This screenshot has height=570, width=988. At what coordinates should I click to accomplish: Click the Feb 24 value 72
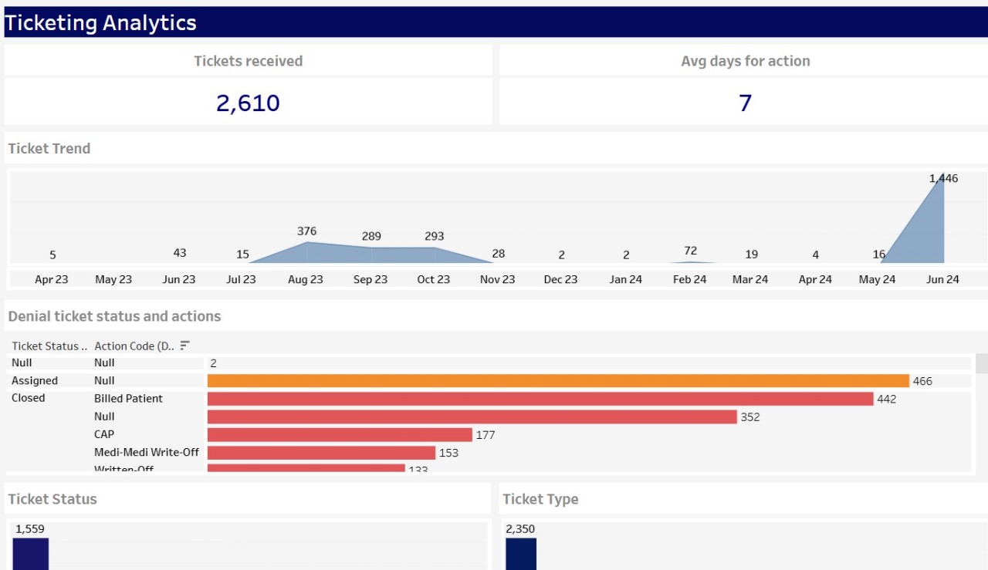[690, 251]
